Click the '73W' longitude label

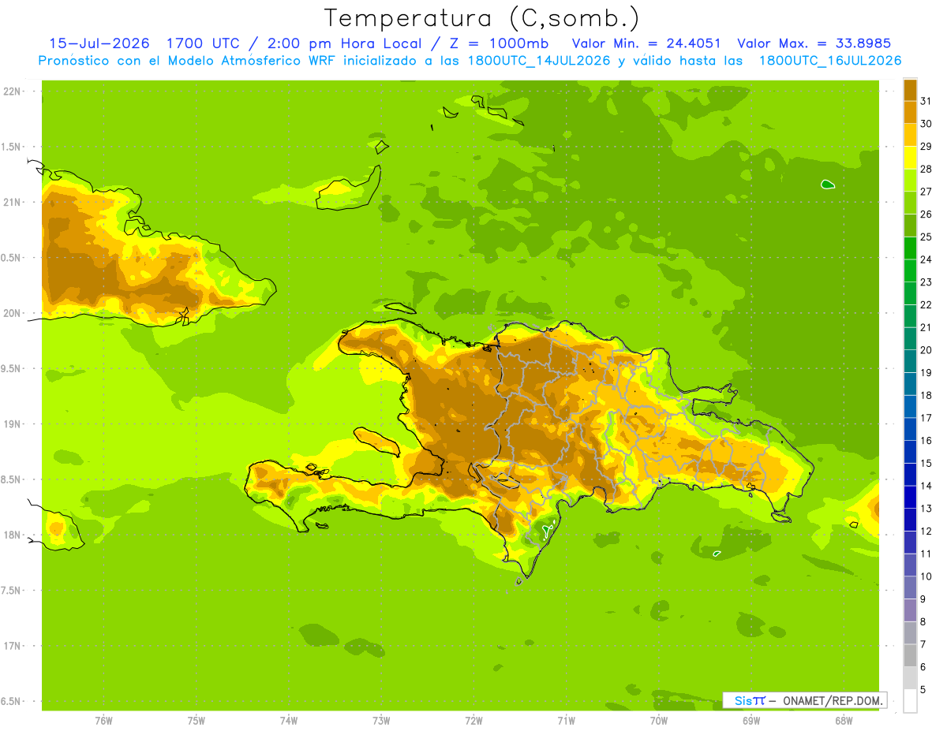coord(381,721)
